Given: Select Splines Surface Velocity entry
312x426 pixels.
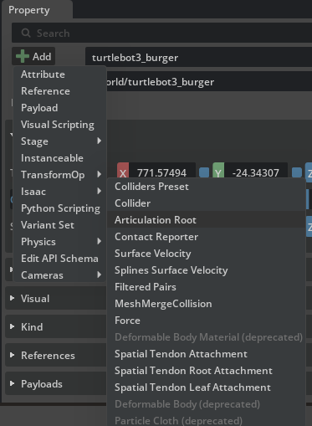Looking at the screenshot, I should coord(206,270).
